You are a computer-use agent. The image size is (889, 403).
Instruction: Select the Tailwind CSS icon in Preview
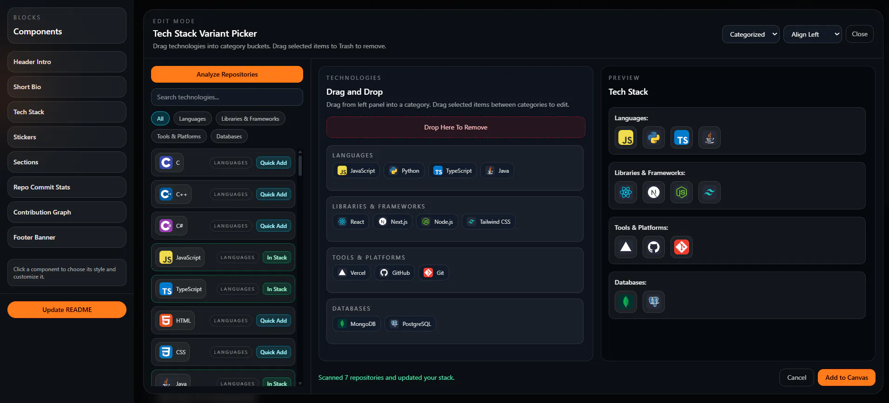coord(710,193)
